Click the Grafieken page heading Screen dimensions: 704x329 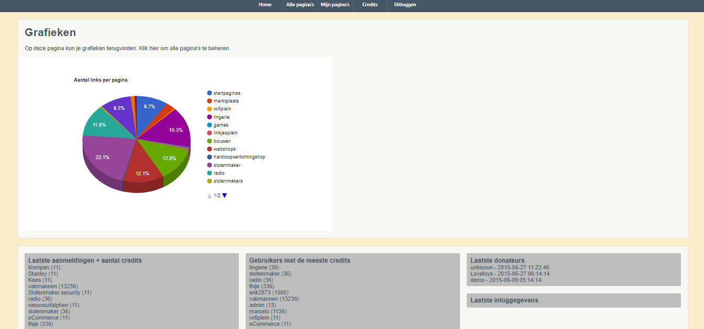[50, 32]
